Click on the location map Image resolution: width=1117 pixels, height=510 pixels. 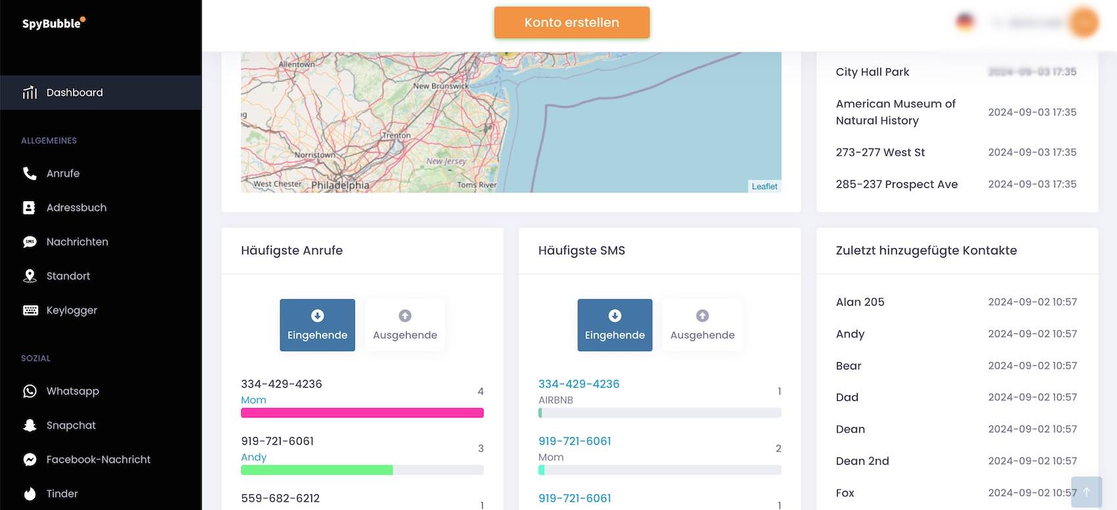[511, 122]
